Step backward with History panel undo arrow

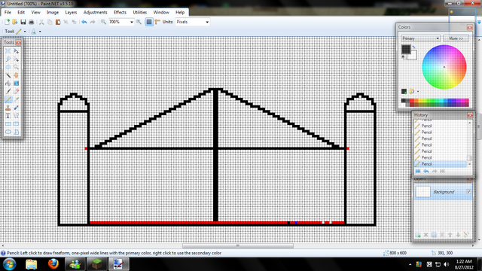tap(426, 171)
